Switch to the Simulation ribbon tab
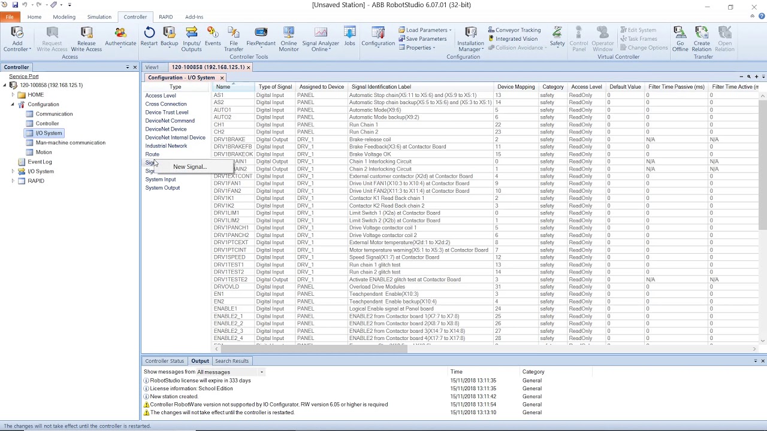 coord(99,17)
